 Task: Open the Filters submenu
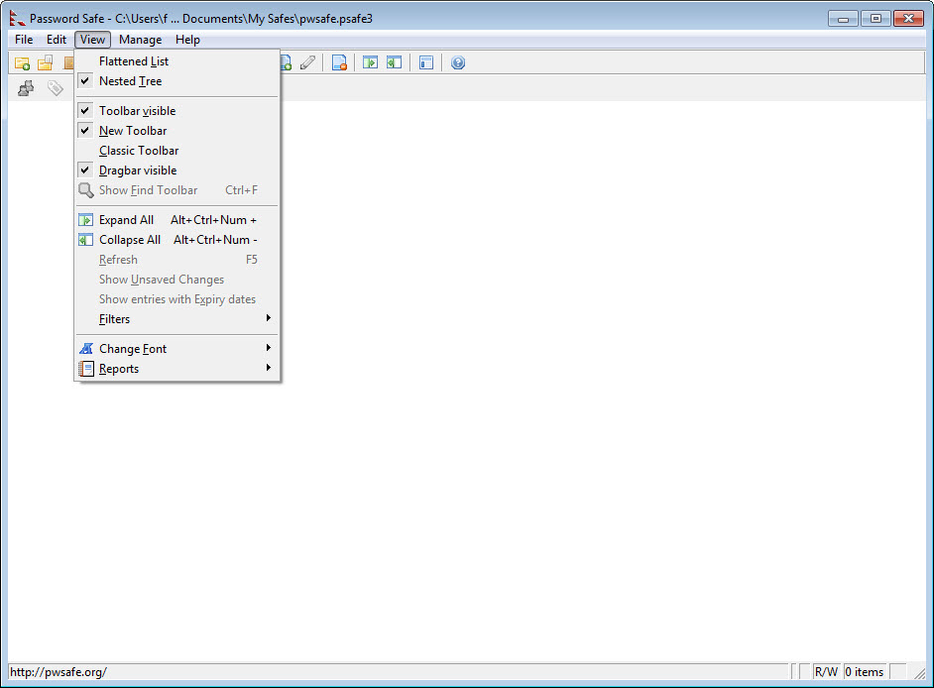(177, 319)
